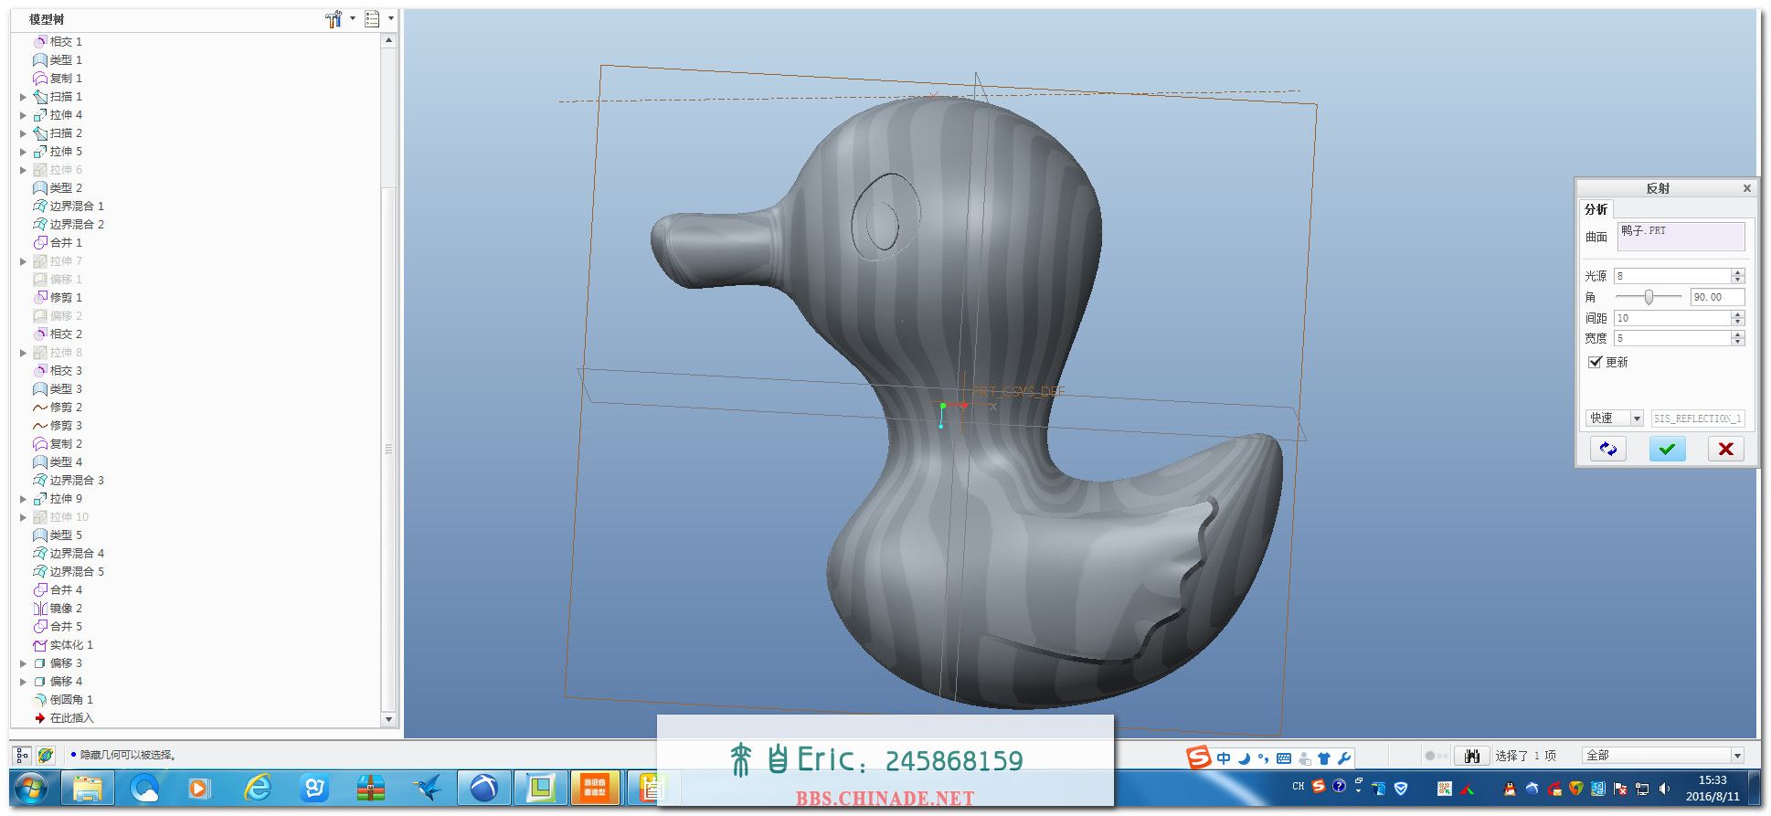Image resolution: width=1771 pixels, height=816 pixels.
Task: Click the binoculars find icon in status bar
Action: (1471, 756)
